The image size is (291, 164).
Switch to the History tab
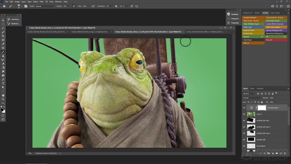click(257, 13)
